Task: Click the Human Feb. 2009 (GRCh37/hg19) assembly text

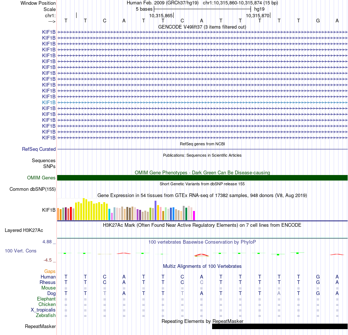Action: click(x=162, y=3)
